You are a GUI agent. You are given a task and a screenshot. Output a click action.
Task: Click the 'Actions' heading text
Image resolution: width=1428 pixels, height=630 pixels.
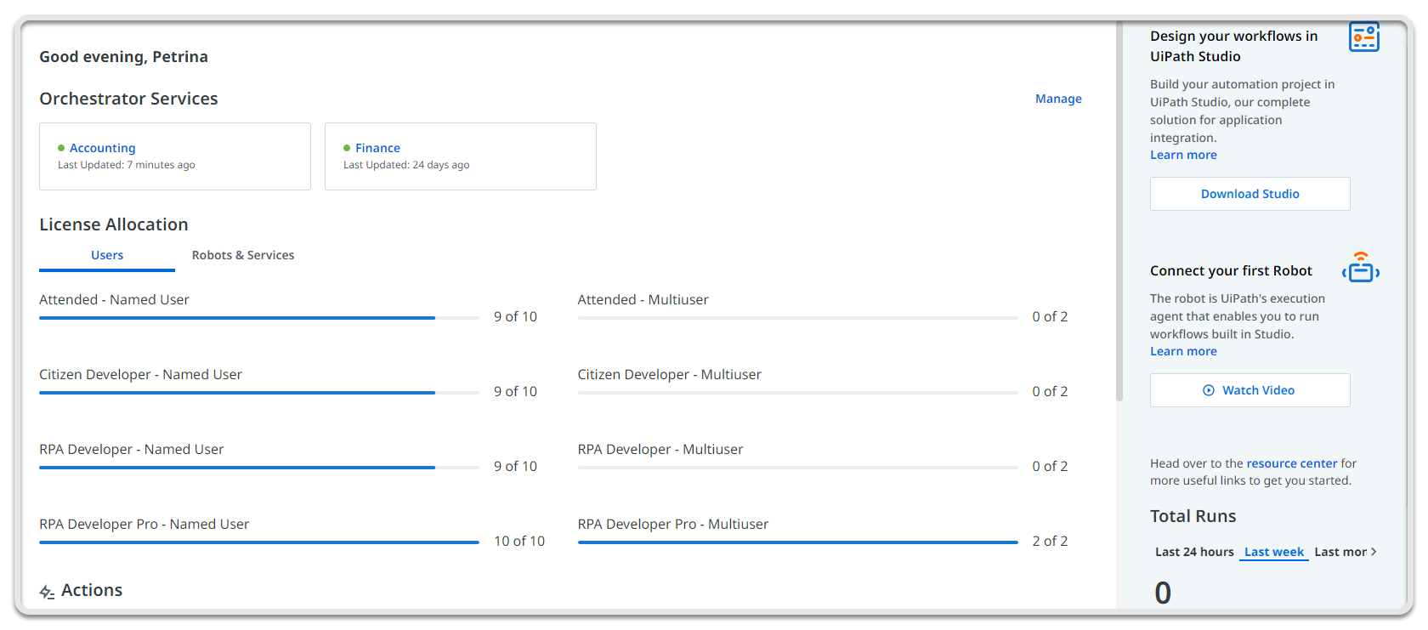pyautogui.click(x=92, y=590)
